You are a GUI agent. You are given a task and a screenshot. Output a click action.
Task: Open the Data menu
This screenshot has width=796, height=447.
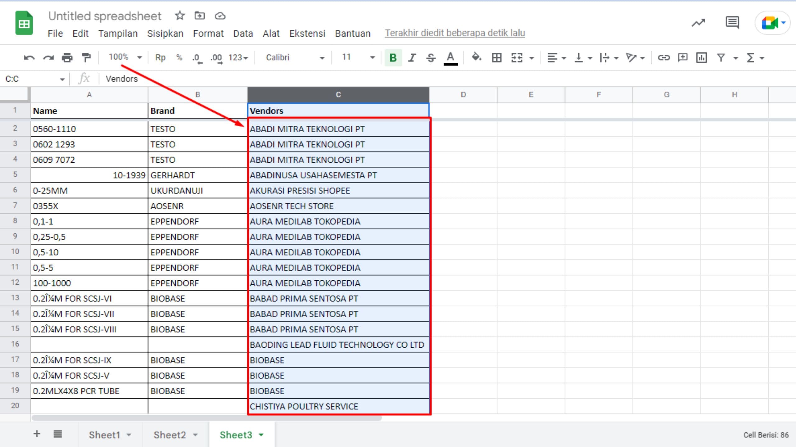click(243, 33)
